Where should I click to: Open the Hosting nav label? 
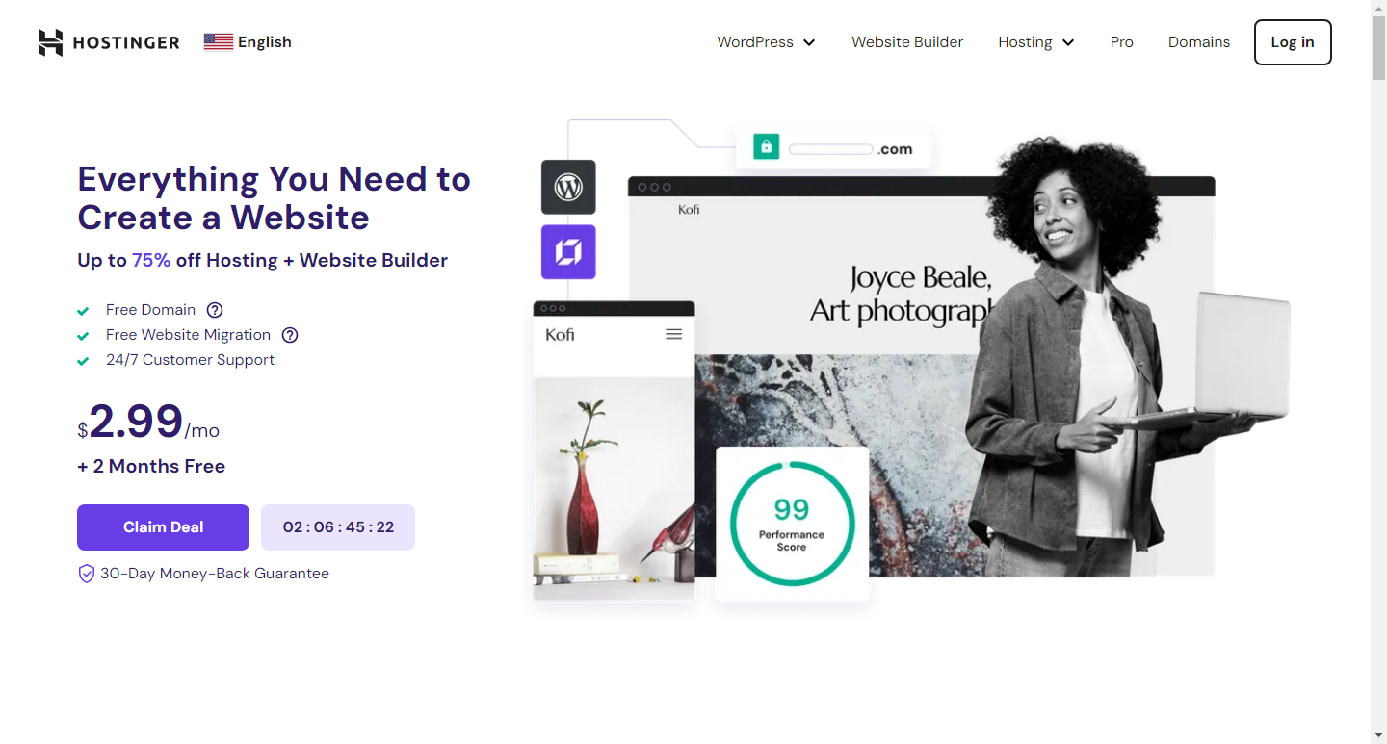coord(1025,42)
